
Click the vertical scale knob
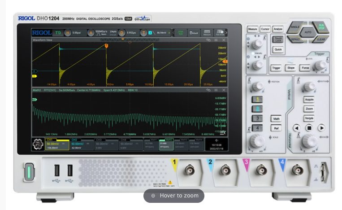click(257, 141)
